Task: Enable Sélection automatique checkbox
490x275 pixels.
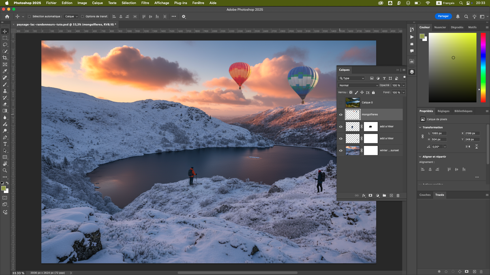Action: 29,17
